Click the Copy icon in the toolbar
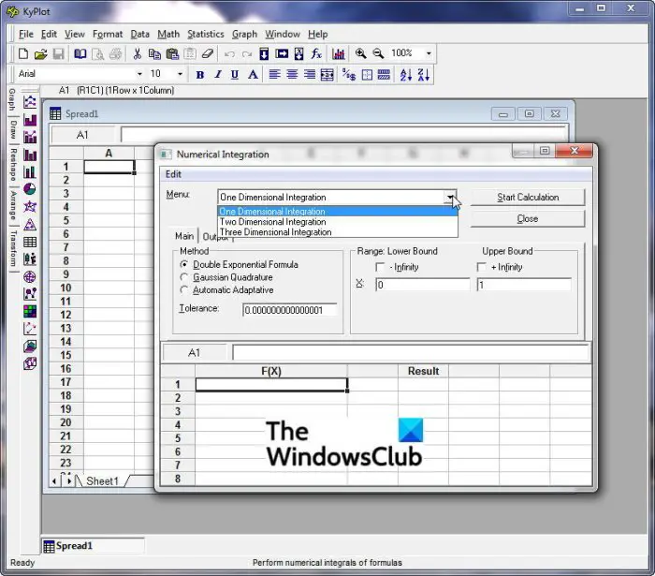 154,54
